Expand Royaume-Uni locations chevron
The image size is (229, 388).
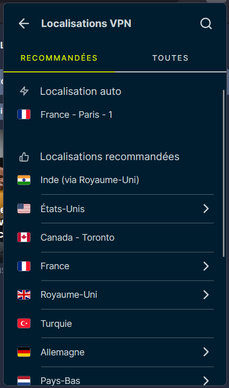(x=206, y=295)
